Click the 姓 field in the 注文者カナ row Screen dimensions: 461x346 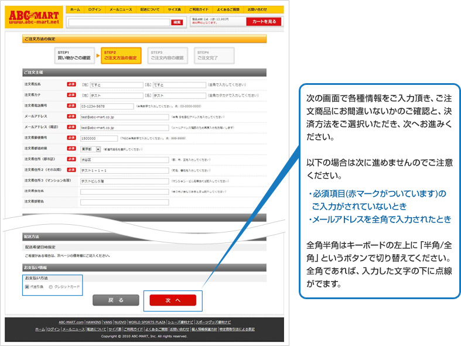pos(117,95)
